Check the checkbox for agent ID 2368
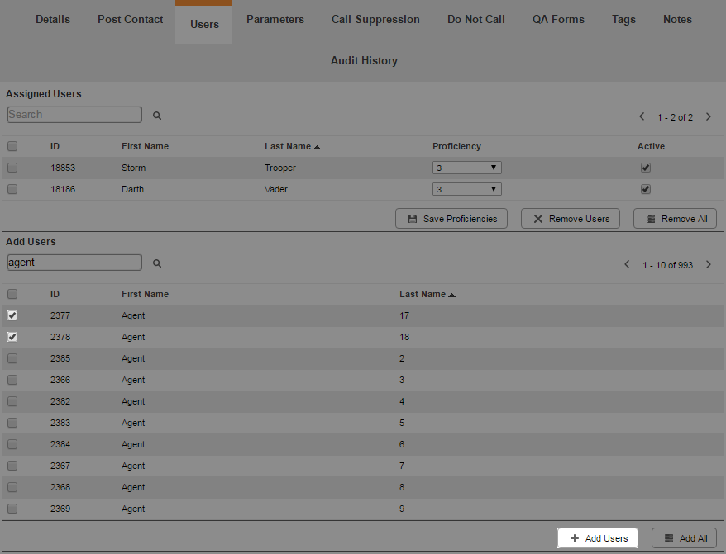Image resolution: width=726 pixels, height=554 pixels. (12, 487)
